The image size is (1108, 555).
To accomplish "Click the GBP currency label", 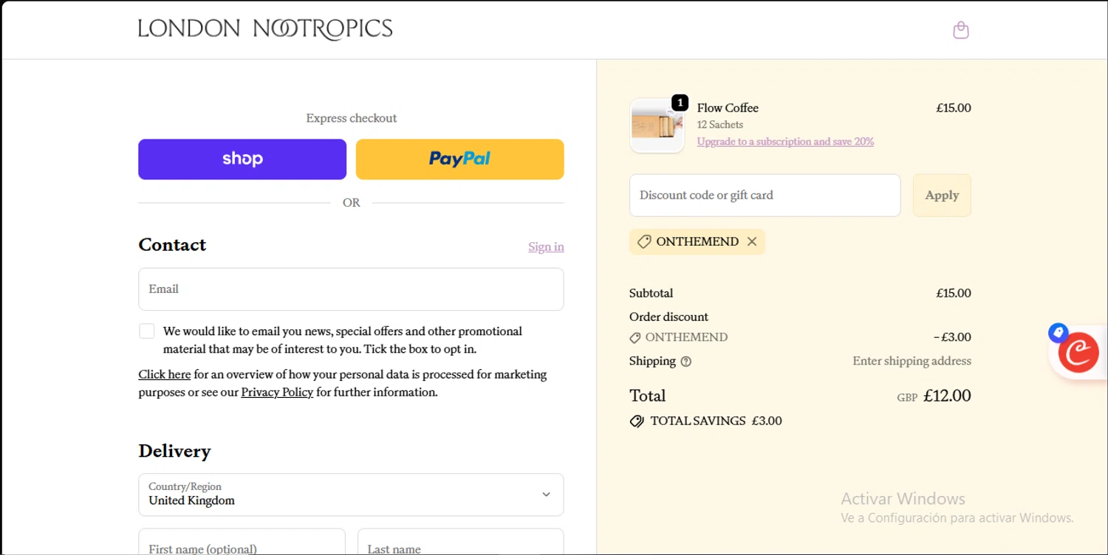I will click(x=907, y=397).
